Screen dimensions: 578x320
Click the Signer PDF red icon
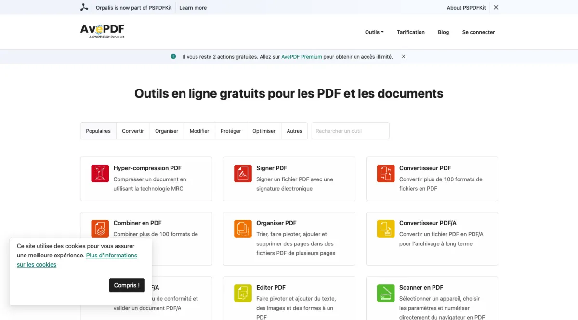click(243, 174)
